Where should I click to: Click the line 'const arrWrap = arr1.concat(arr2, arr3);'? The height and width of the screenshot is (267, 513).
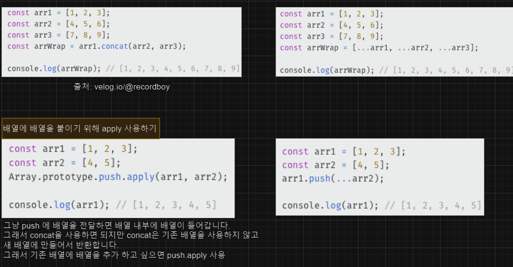tap(96, 46)
